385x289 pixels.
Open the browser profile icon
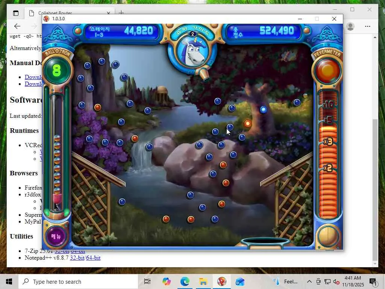tap(350, 26)
